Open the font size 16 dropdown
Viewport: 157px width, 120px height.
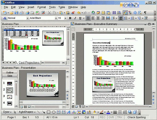65,18
